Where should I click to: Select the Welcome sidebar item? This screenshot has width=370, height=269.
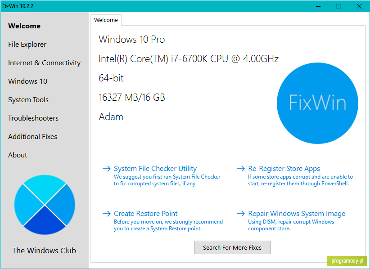click(24, 26)
